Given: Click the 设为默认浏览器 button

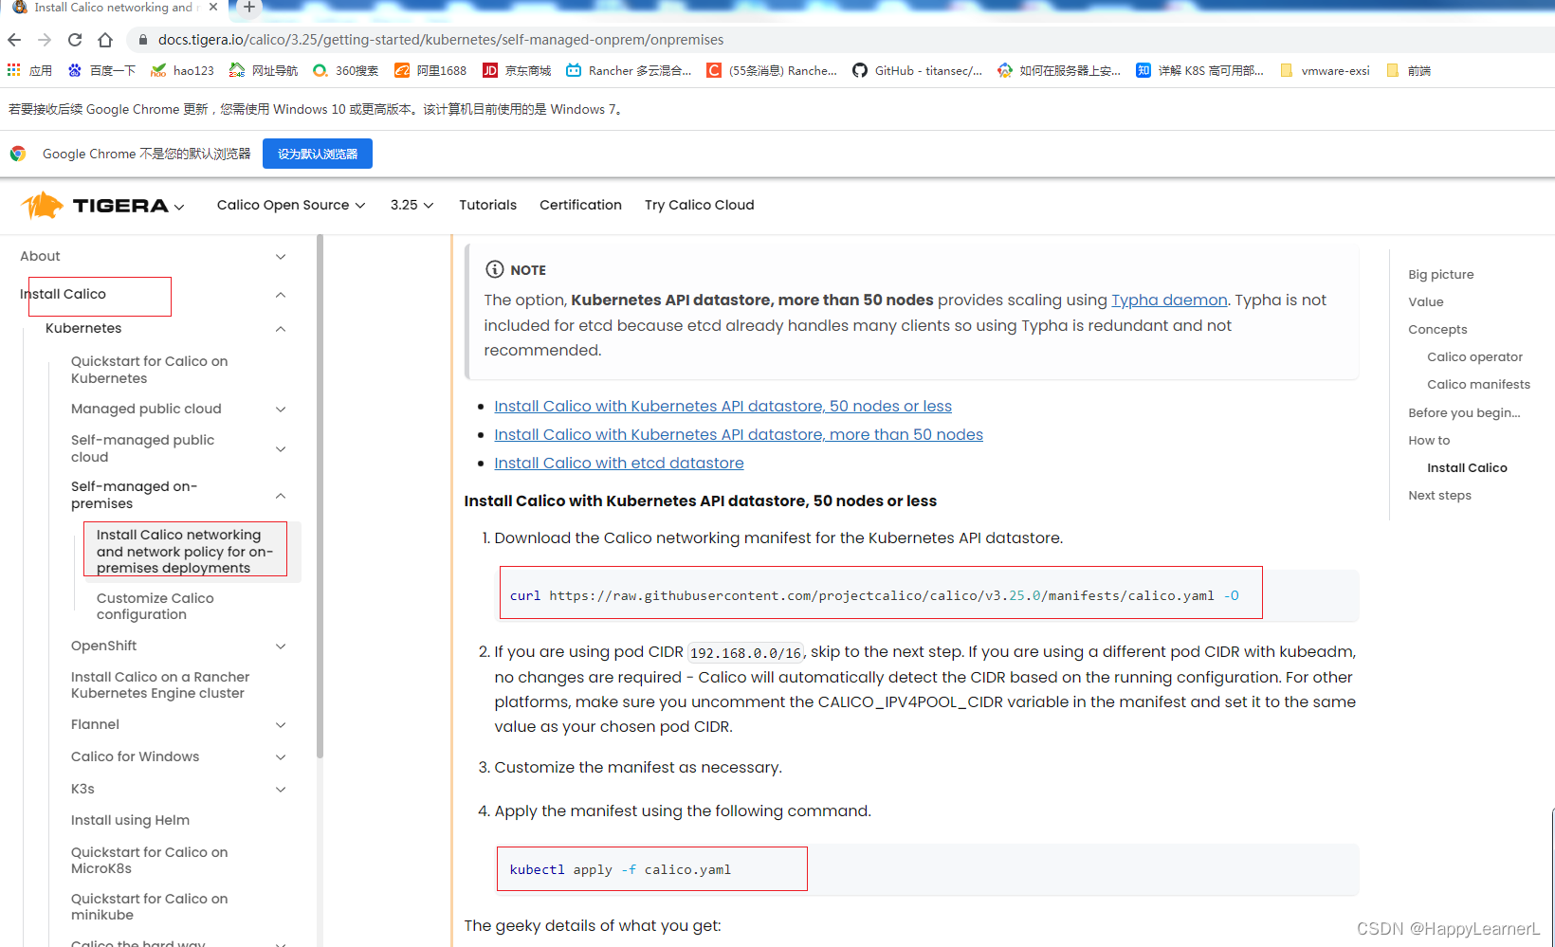Looking at the screenshot, I should [318, 154].
